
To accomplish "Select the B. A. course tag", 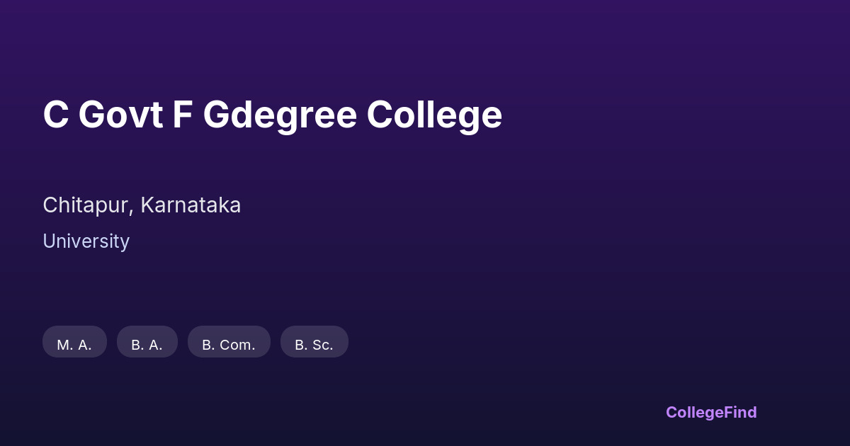I will coord(147,342).
